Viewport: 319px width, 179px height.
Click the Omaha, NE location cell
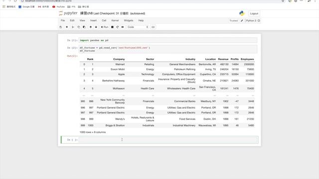209,81
